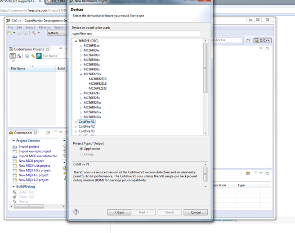Screen dimensions: 295x233
Task: Select the MC56F82313 device
Action: pos(98,79)
